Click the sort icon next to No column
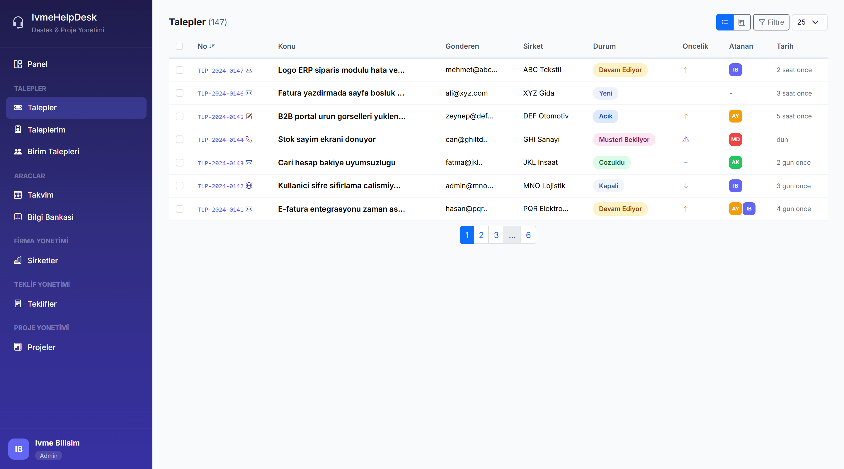 (212, 46)
